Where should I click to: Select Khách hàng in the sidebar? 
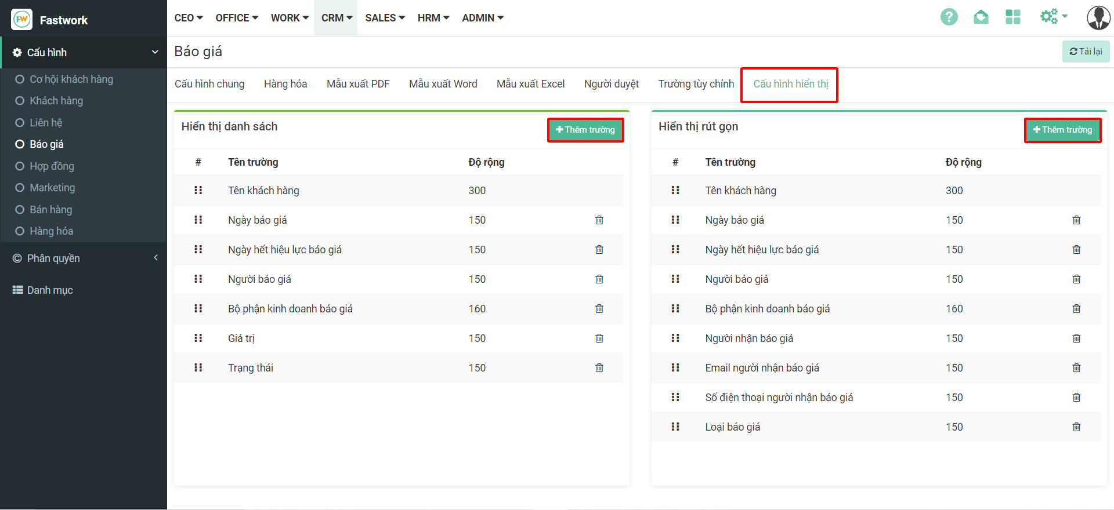(x=56, y=101)
